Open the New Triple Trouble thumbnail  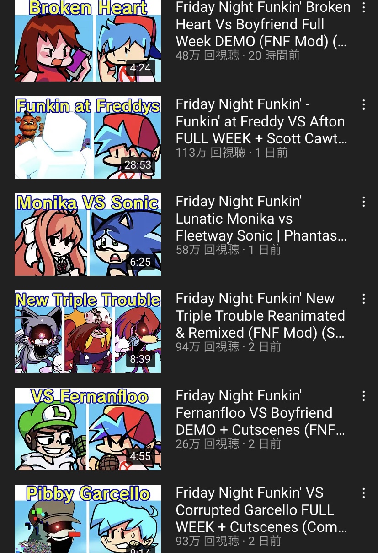(x=88, y=332)
